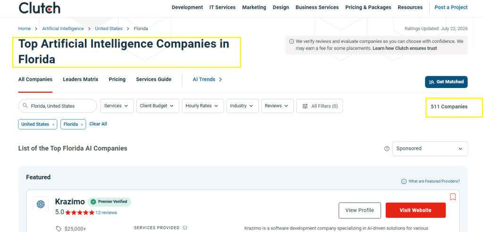Click the 511 Companies count text

[449, 107]
